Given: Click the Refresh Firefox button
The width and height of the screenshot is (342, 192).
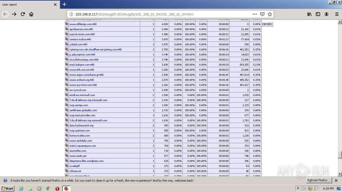Looking at the screenshot, I should [319, 180].
